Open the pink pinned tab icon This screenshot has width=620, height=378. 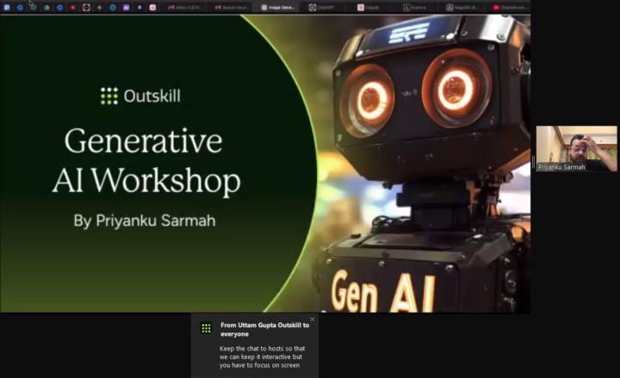tap(152, 7)
